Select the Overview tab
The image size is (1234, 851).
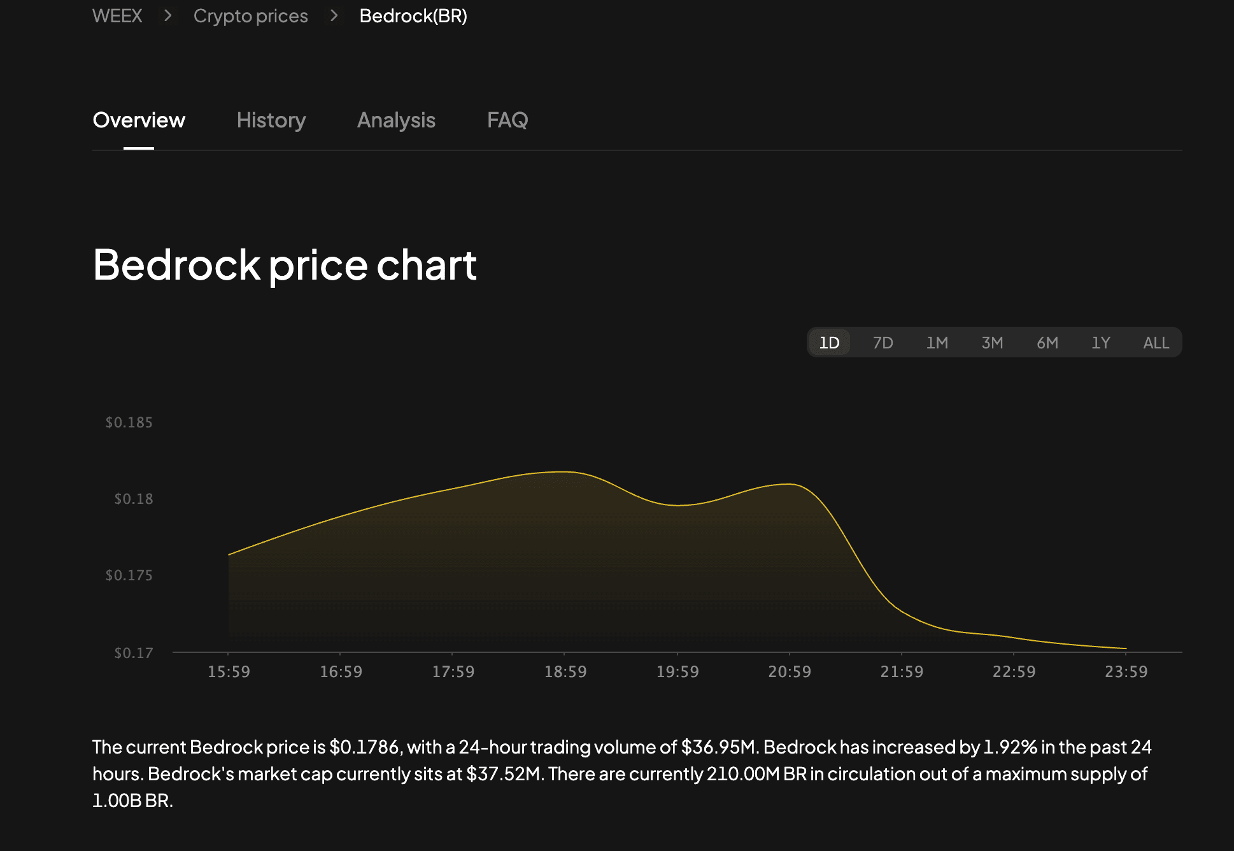[139, 120]
